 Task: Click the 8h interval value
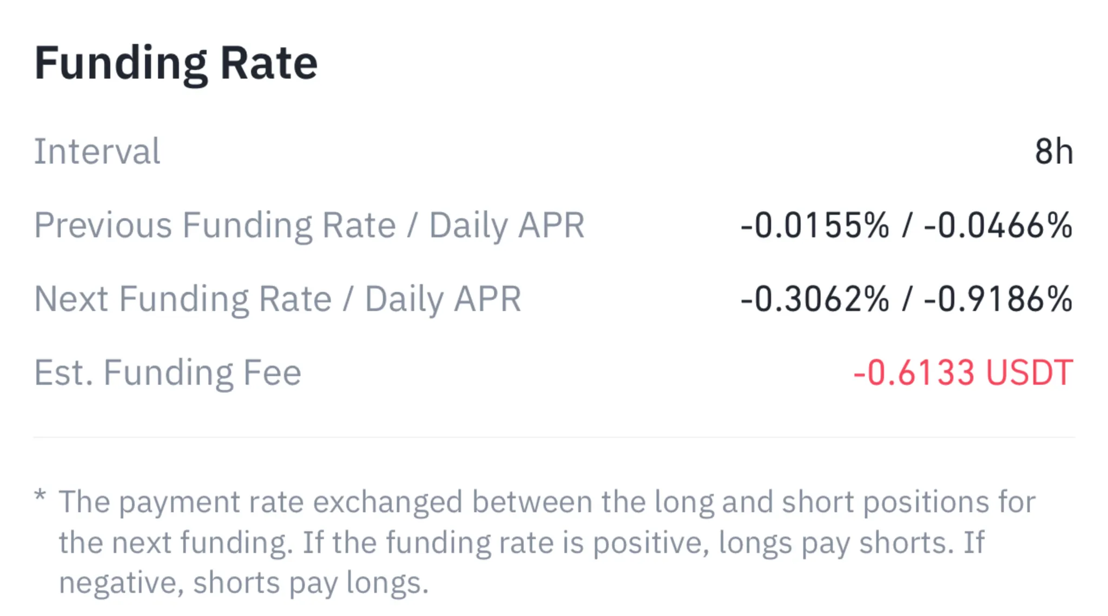[1053, 151]
